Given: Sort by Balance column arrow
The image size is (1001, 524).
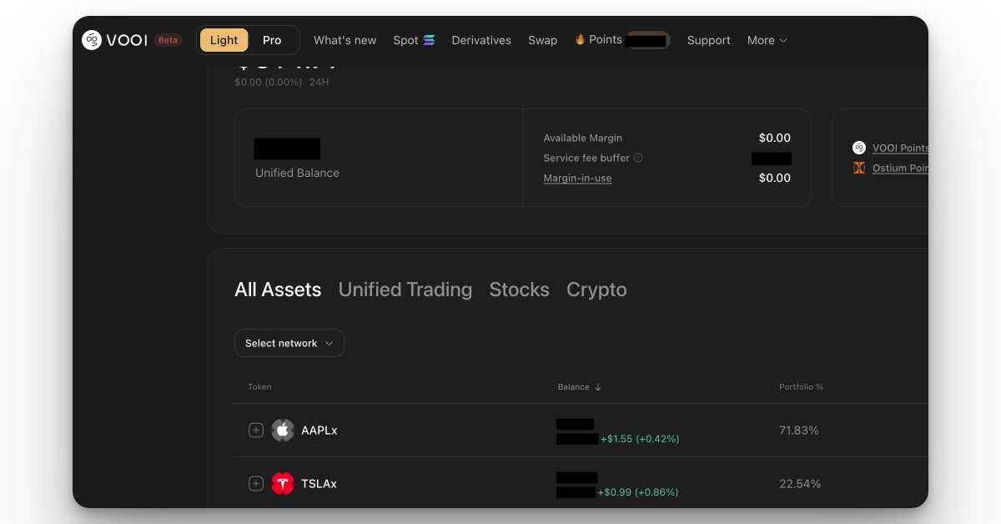Looking at the screenshot, I should [598, 387].
